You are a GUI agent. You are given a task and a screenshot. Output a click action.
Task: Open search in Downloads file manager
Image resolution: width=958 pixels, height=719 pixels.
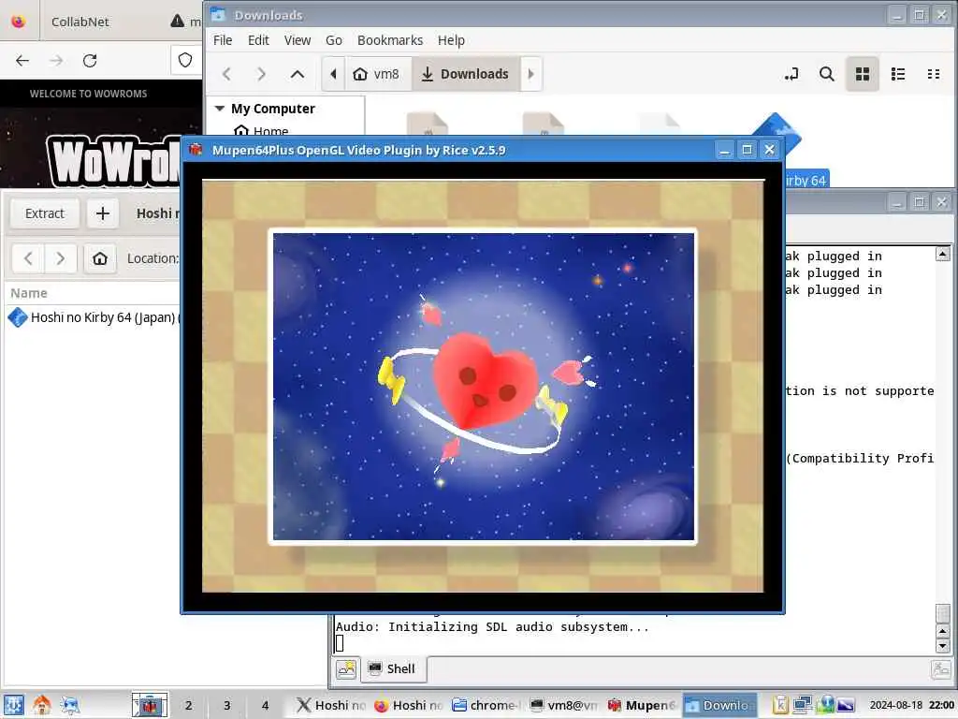pos(827,74)
